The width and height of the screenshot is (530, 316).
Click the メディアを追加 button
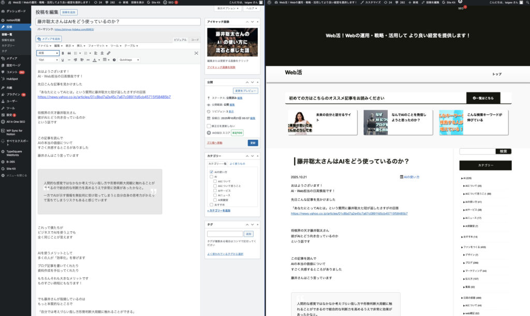pyautogui.click(x=49, y=39)
